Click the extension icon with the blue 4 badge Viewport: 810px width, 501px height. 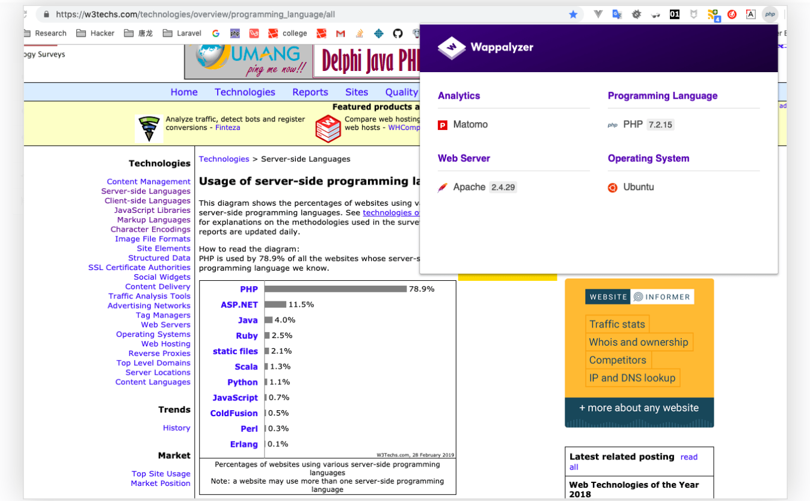coord(714,15)
